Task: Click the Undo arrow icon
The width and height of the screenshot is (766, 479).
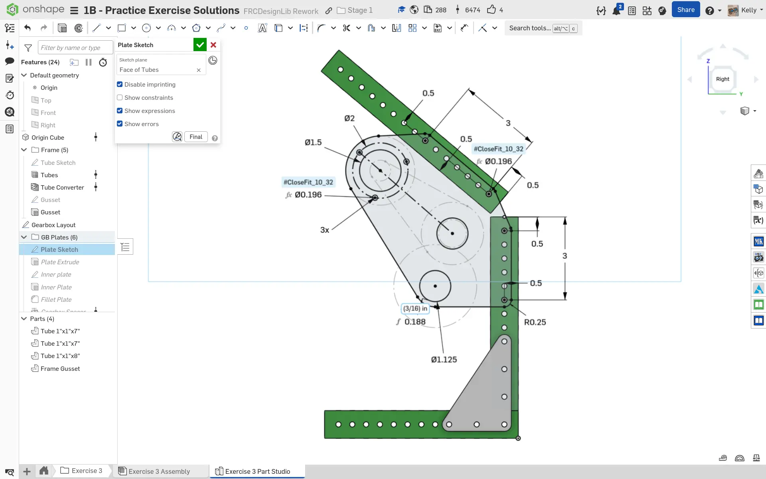Action: [x=28, y=28]
